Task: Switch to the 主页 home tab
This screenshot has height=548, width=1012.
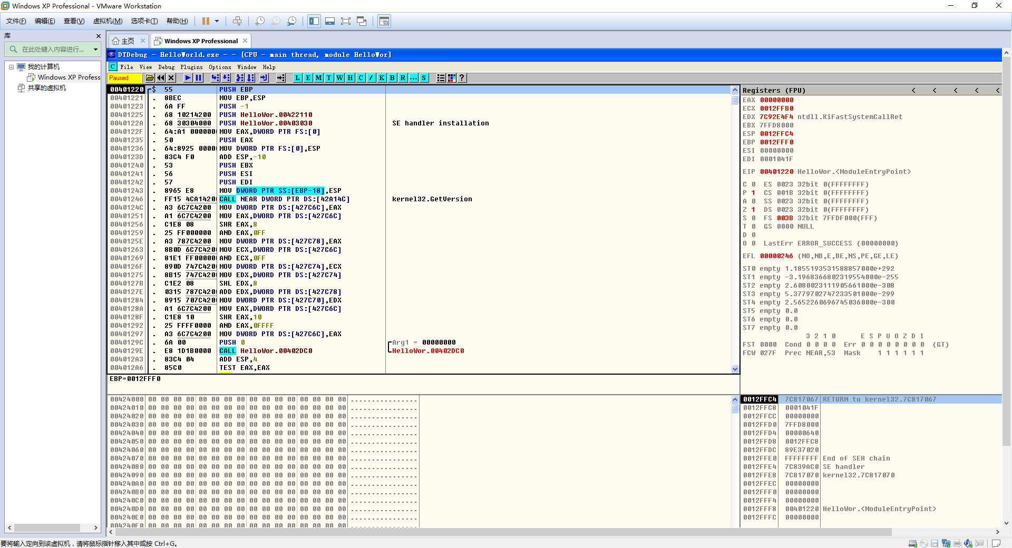Action: pyautogui.click(x=128, y=41)
